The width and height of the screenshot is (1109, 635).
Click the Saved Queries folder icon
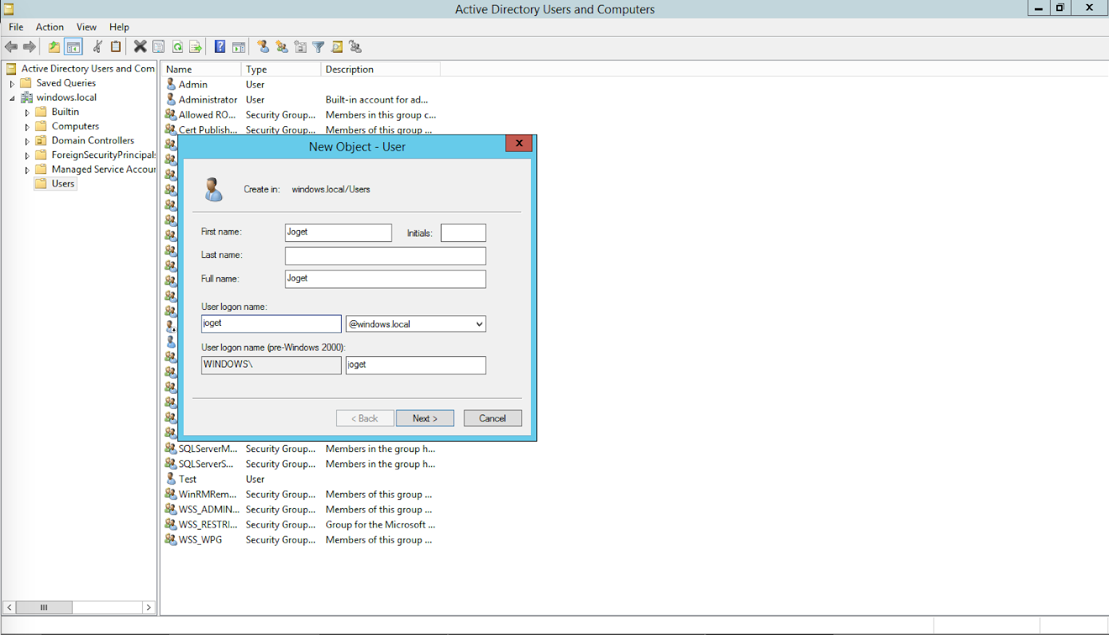(x=26, y=82)
